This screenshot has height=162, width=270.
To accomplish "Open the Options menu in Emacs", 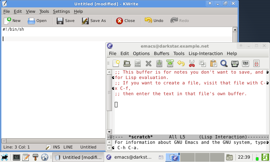I will click(141, 53).
